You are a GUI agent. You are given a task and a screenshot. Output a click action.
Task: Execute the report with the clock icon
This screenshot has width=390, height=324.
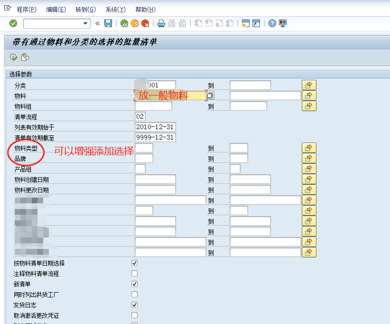pos(13,57)
